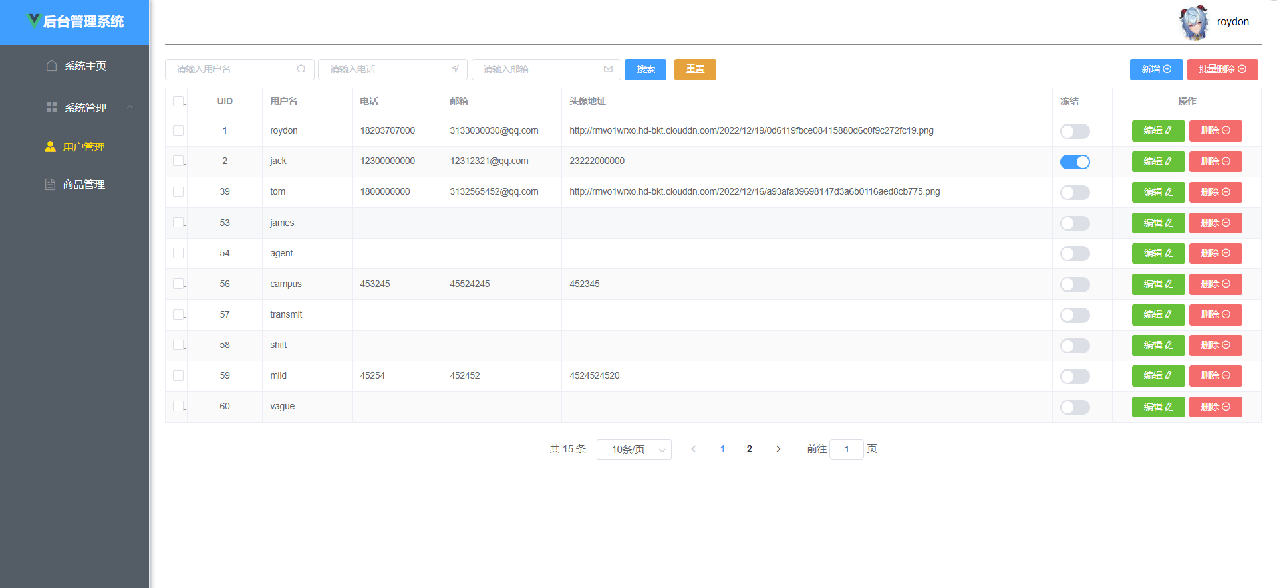The width and height of the screenshot is (1277, 588).
Task: Delete the transmit user row
Action: click(1215, 314)
